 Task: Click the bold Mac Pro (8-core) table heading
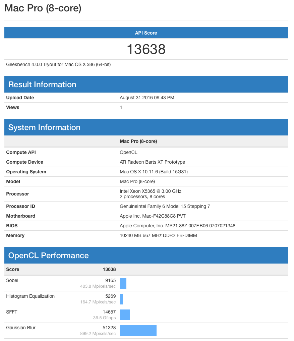138,141
